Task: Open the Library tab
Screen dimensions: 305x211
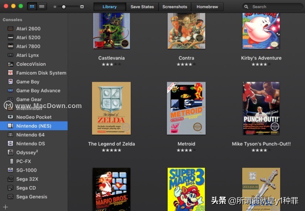Action: 110,7
